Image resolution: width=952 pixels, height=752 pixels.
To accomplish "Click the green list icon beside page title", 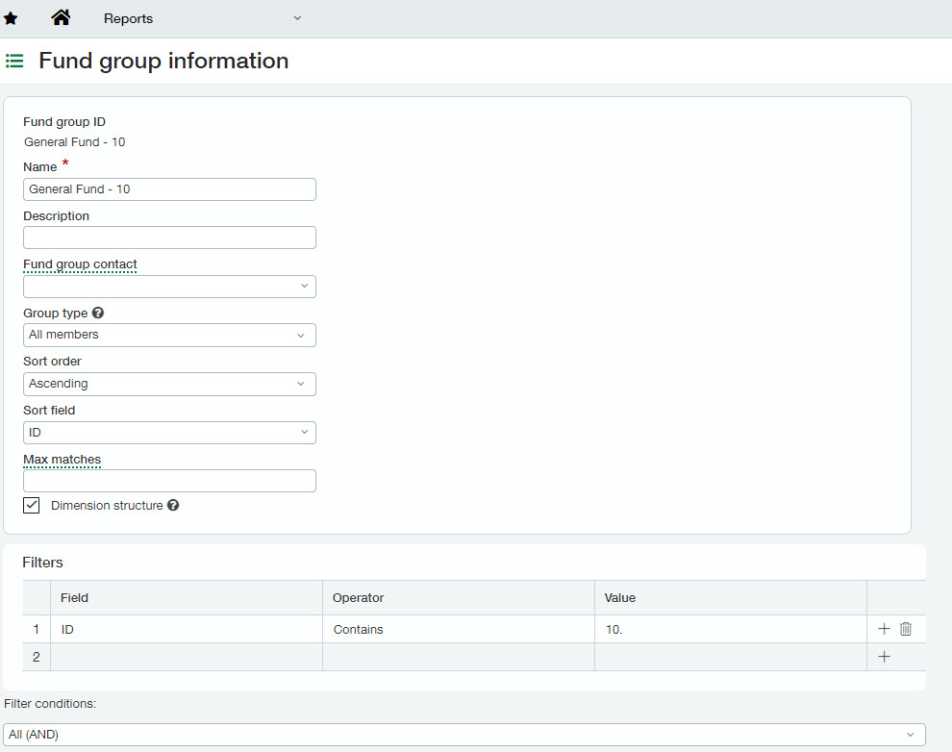I will click(14, 61).
